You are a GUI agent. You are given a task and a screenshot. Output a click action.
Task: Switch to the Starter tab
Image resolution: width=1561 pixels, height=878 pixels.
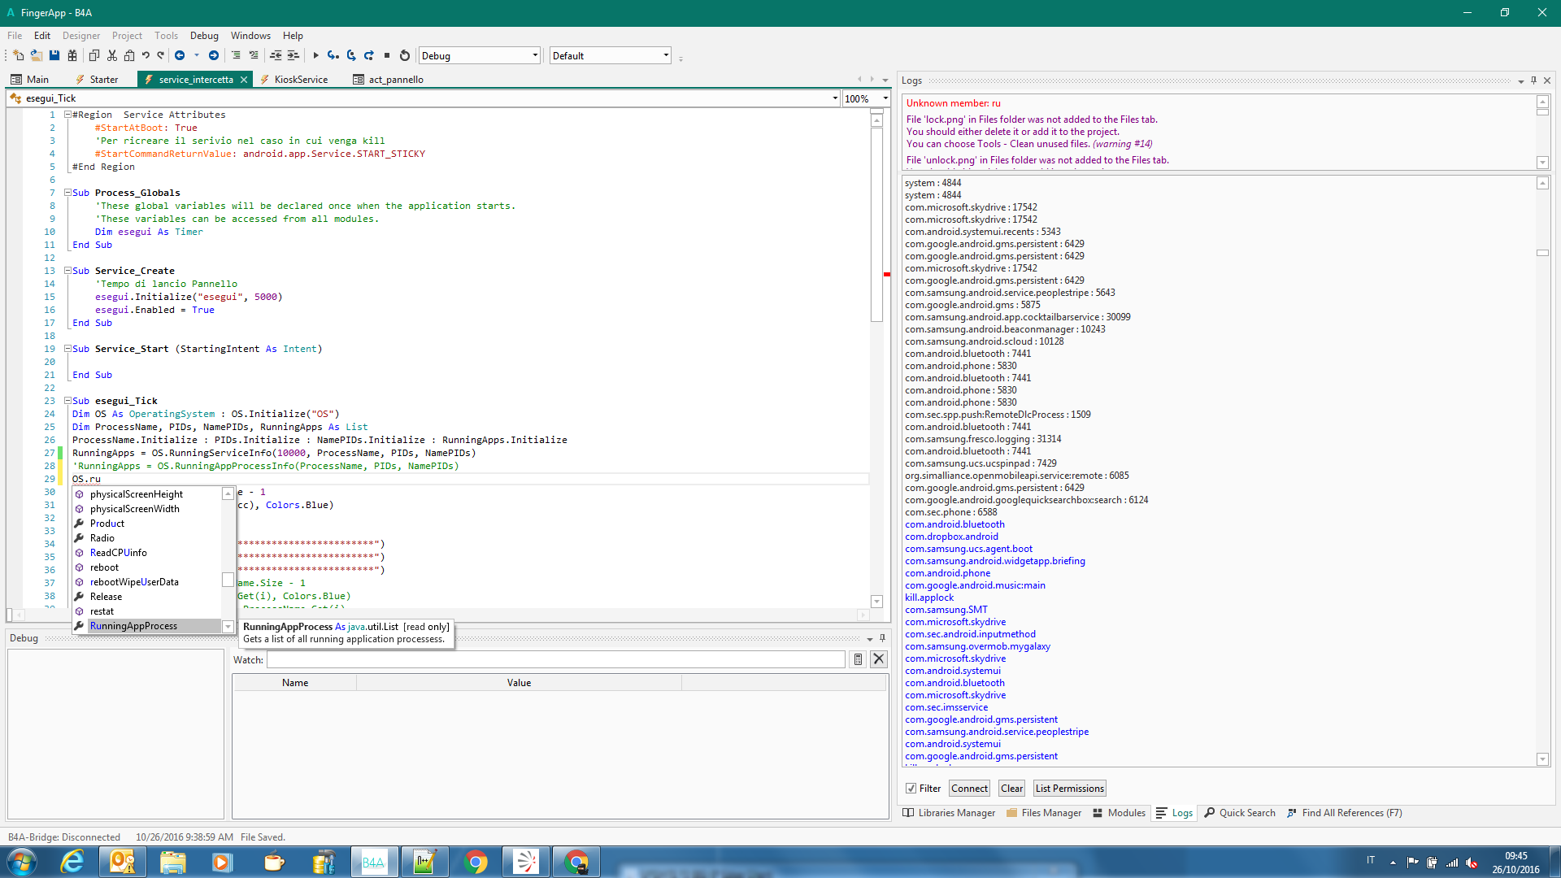[97, 80]
